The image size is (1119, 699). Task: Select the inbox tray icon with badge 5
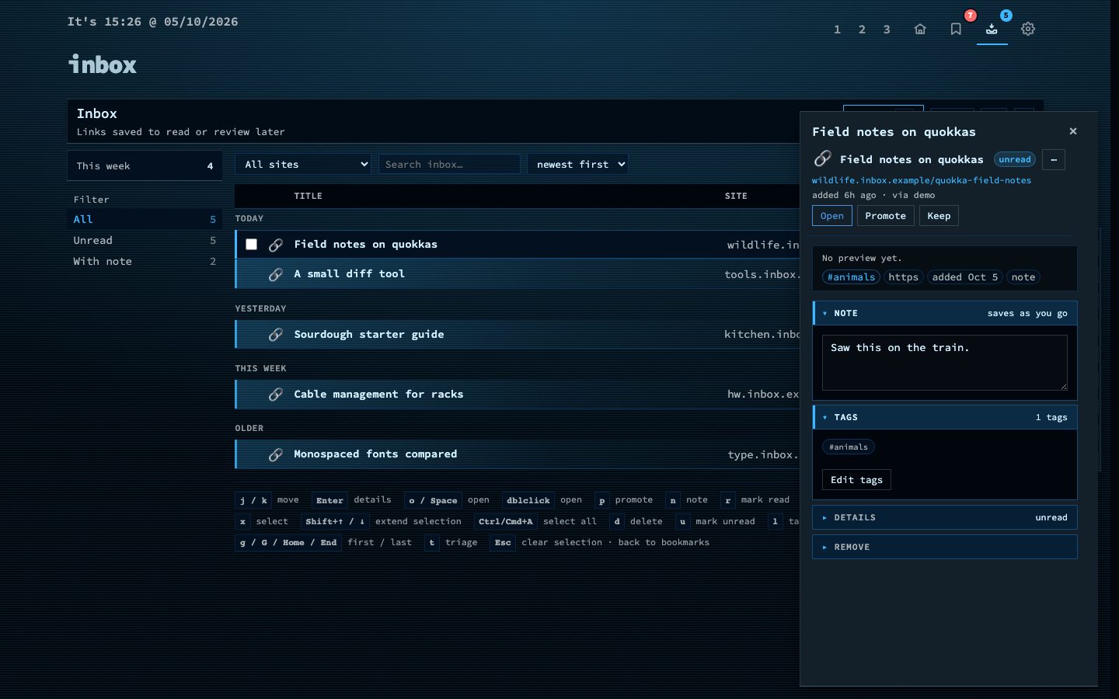pyautogui.click(x=992, y=30)
